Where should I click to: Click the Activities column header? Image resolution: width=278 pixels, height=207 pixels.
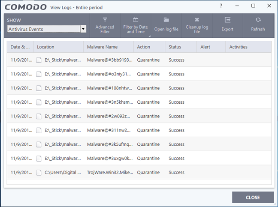point(248,47)
